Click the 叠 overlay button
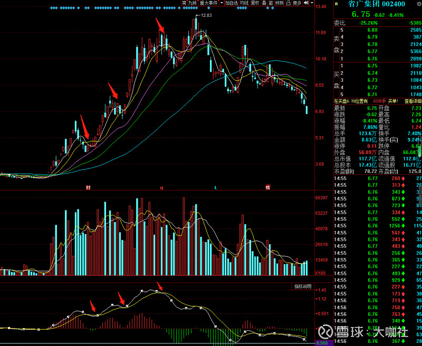This screenshot has width=422, height=346. [x=264, y=3]
